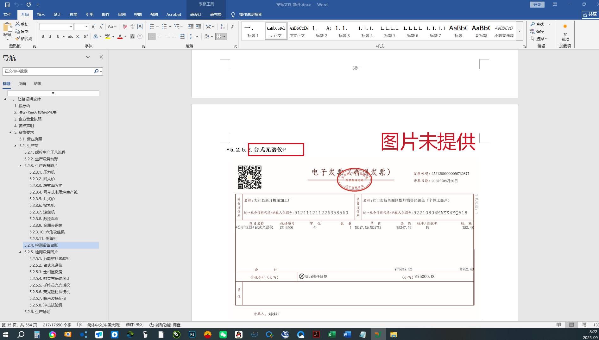Open the line spacing dropdown
Viewport: 599px width, 340px height.
click(x=194, y=36)
